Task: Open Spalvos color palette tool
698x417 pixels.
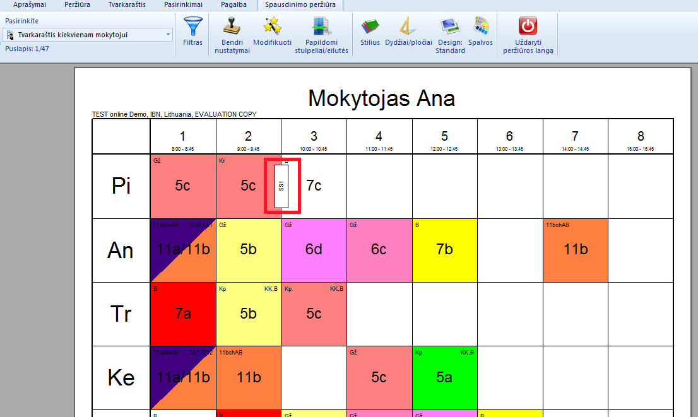Action: click(481, 32)
